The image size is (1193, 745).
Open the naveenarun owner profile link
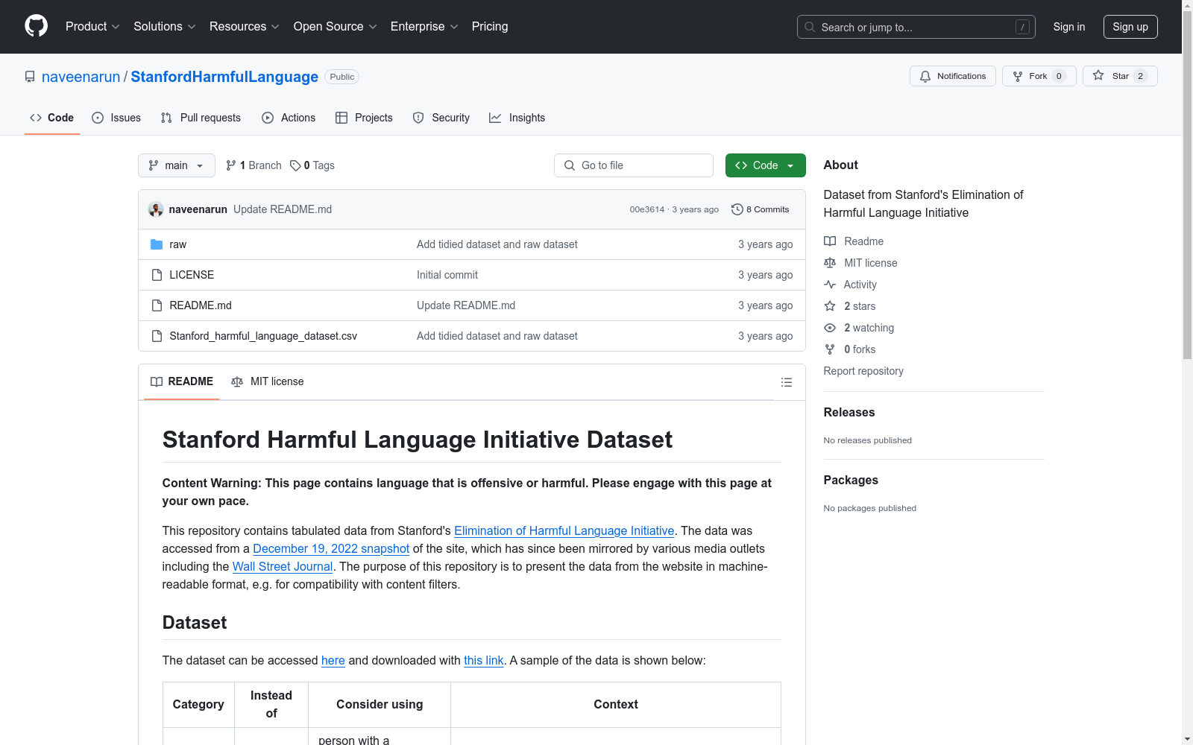click(x=81, y=77)
